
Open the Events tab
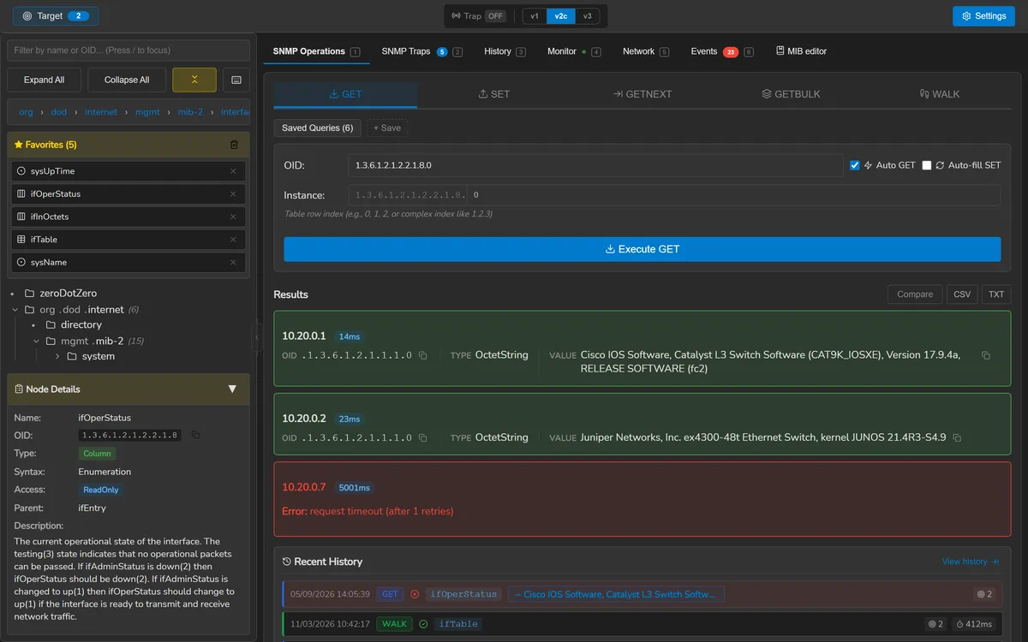point(722,51)
